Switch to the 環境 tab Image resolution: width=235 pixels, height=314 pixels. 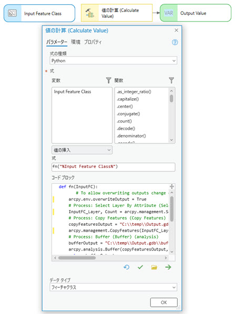(x=76, y=42)
